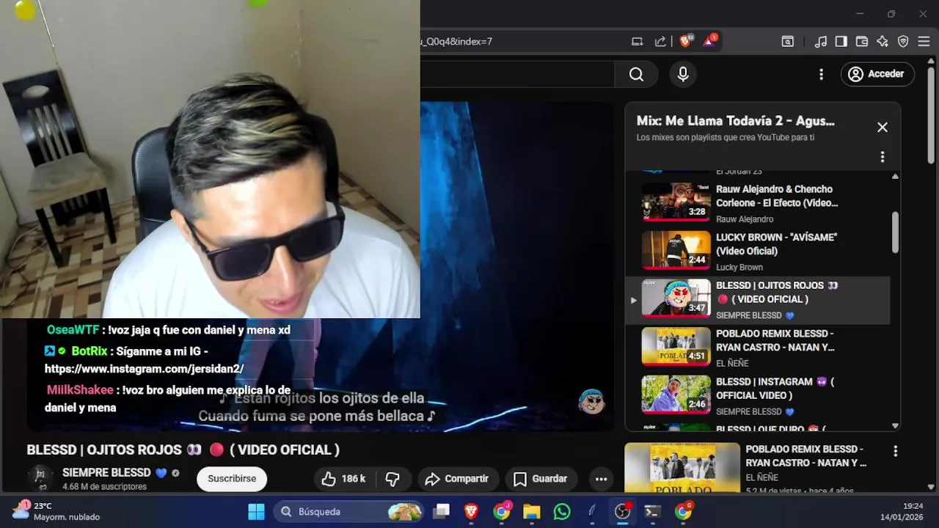The width and height of the screenshot is (939, 528).
Task: Activate voice search microphone
Action: 683,74
